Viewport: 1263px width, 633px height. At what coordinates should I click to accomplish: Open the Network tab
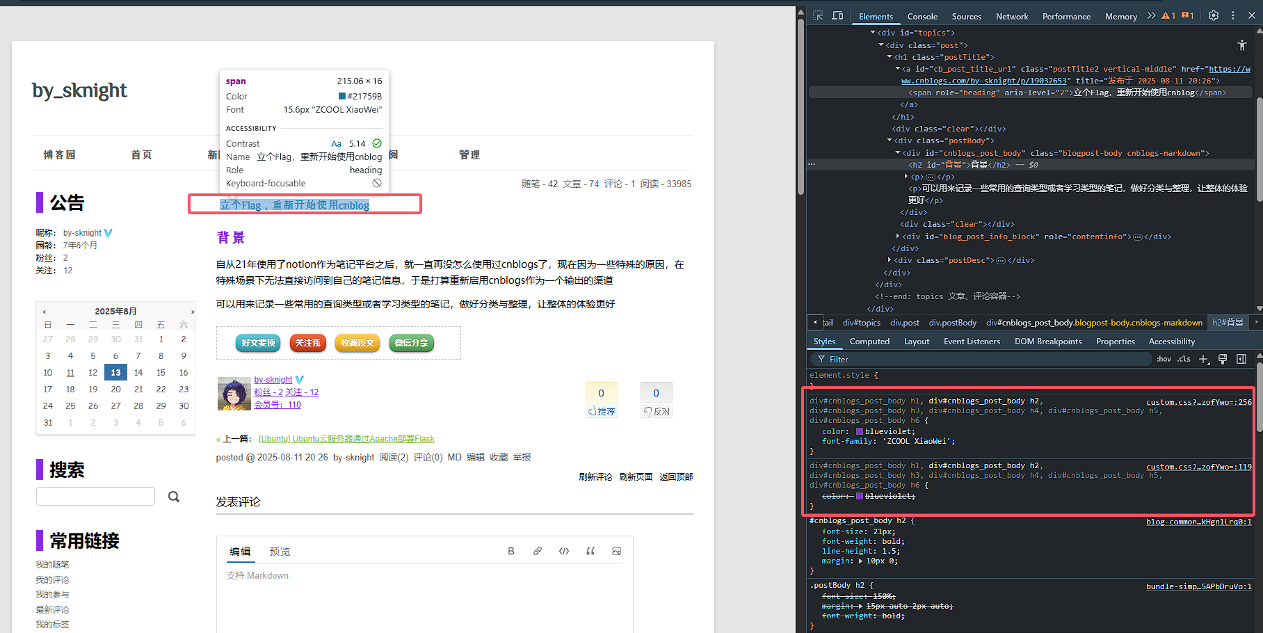coord(1012,17)
